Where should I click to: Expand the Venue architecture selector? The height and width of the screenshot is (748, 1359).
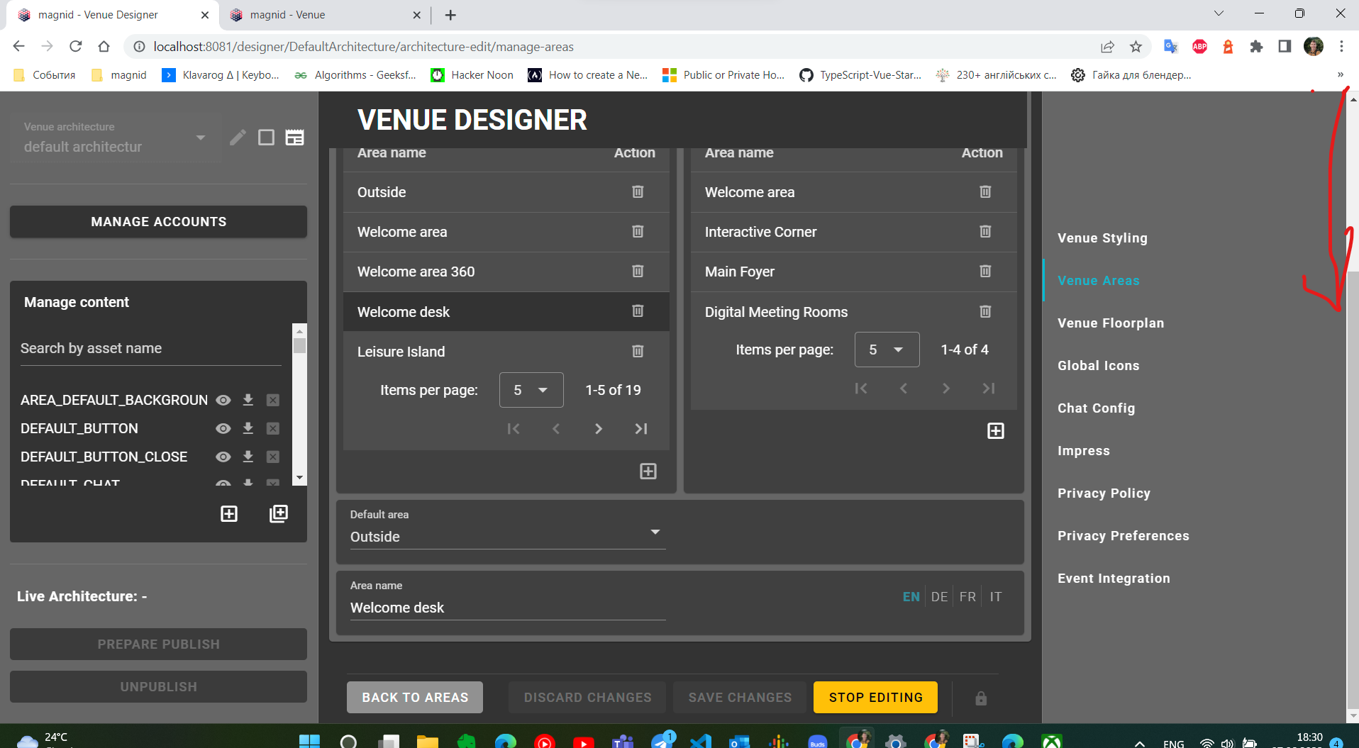(x=201, y=138)
